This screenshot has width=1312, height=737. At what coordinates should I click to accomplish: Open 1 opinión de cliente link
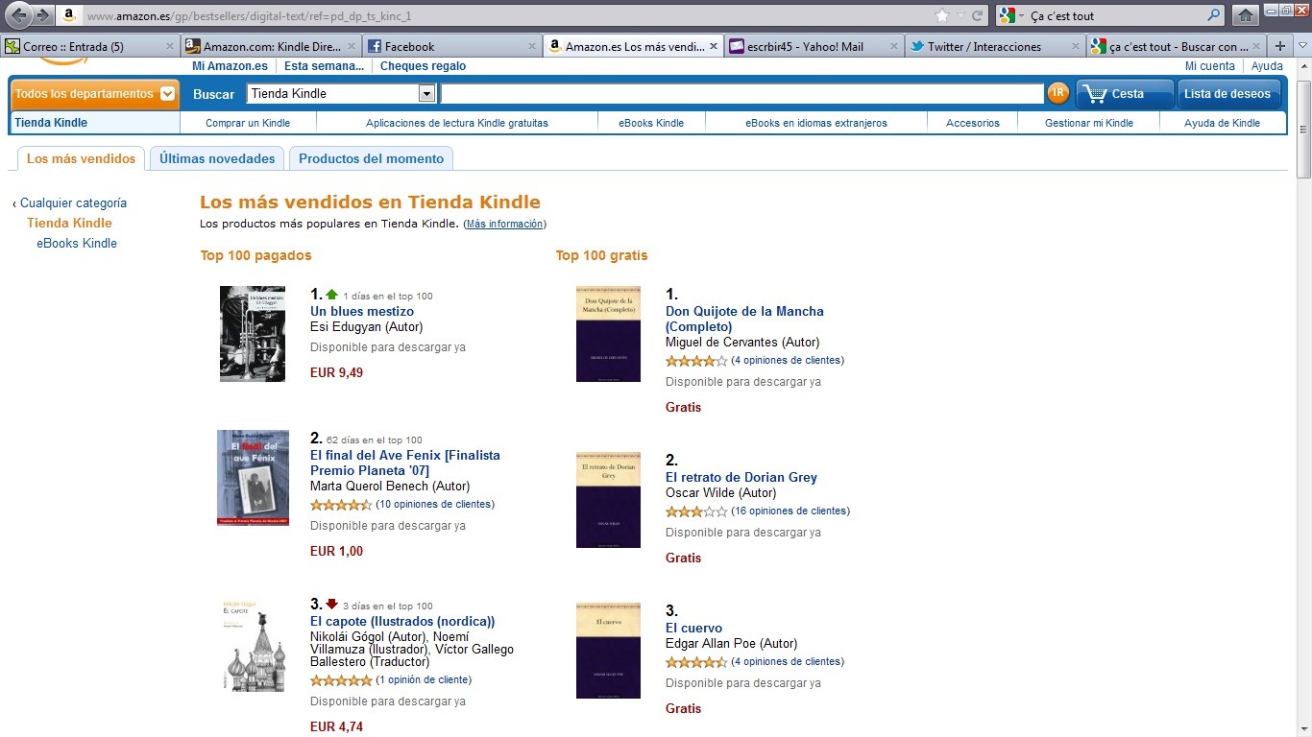[x=424, y=680]
